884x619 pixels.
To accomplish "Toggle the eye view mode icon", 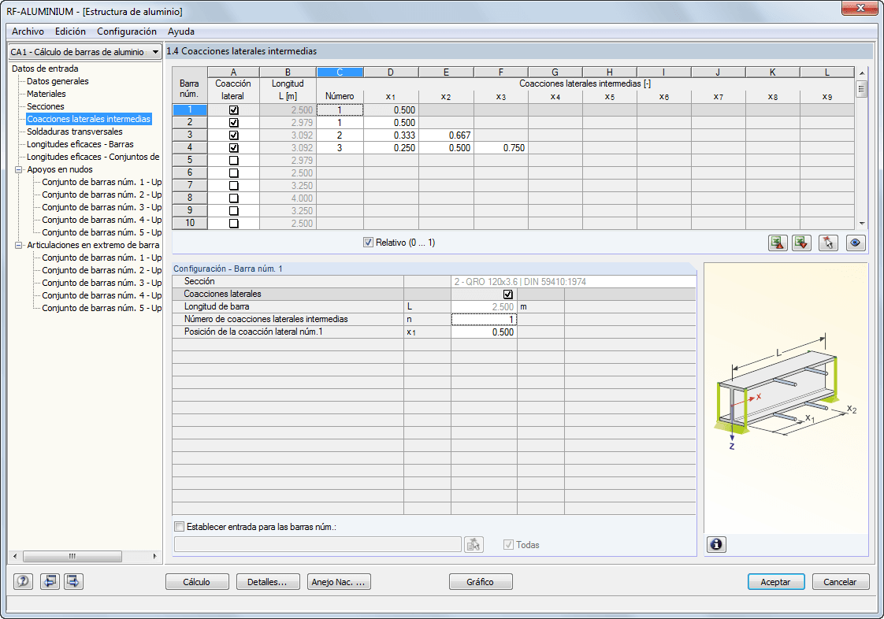I will coord(856,243).
